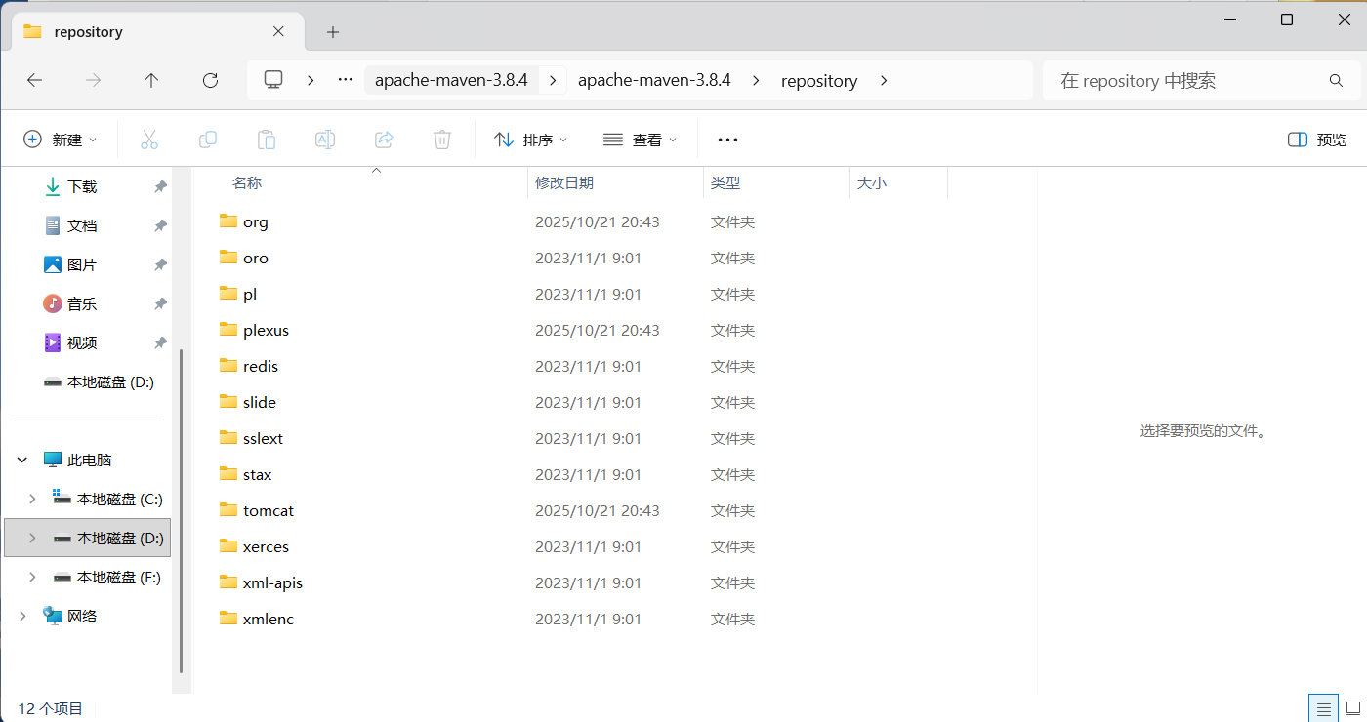Click the Cut scissors icon

(149, 140)
